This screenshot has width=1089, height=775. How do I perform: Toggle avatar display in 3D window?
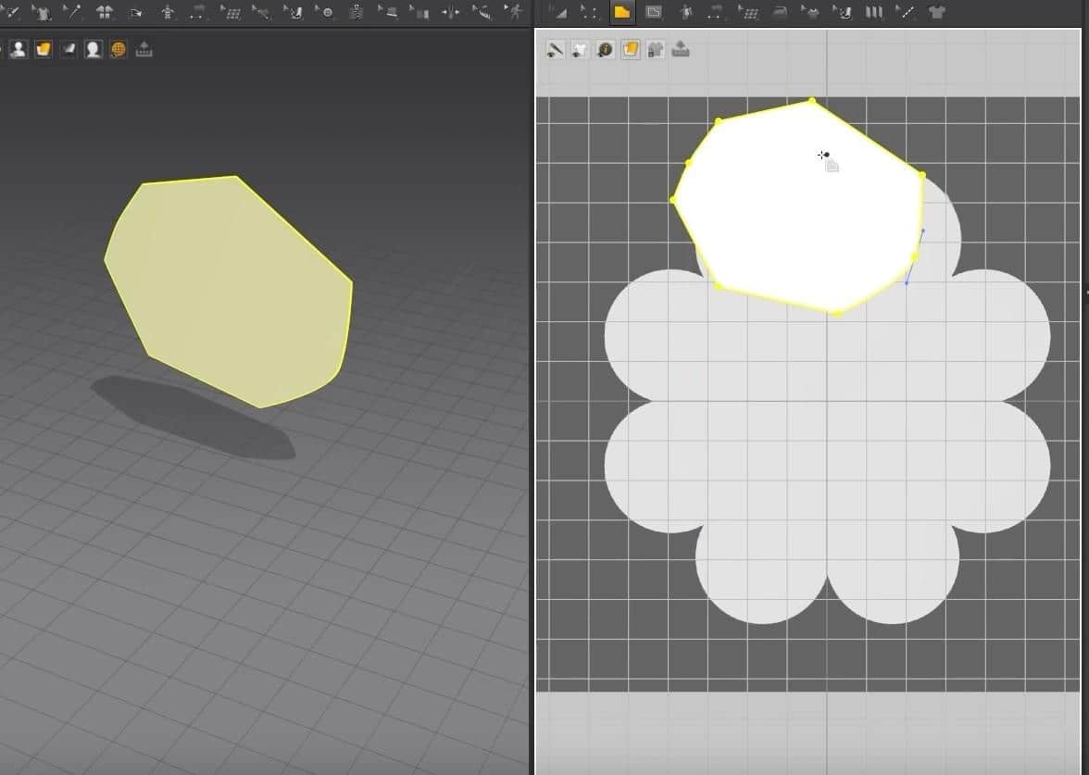tap(19, 49)
